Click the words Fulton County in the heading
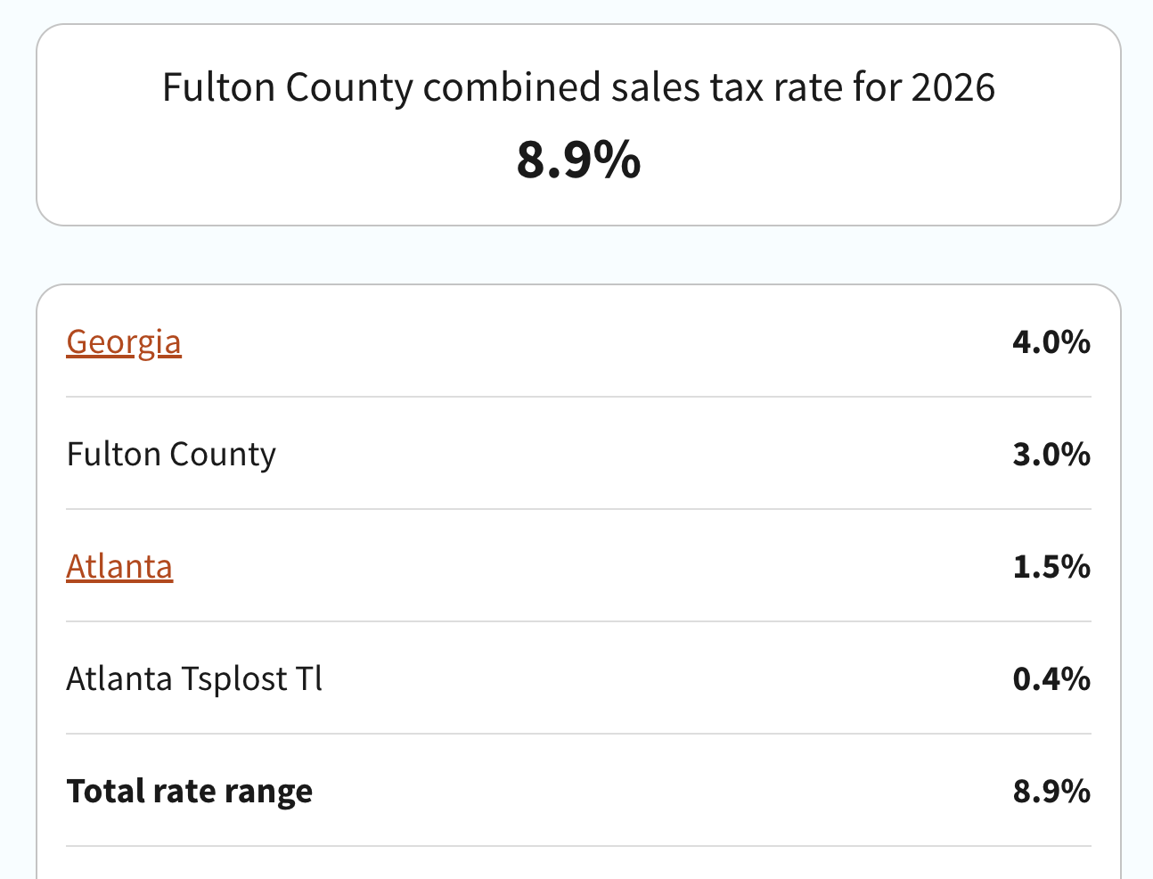This screenshot has width=1153, height=879. click(x=288, y=87)
